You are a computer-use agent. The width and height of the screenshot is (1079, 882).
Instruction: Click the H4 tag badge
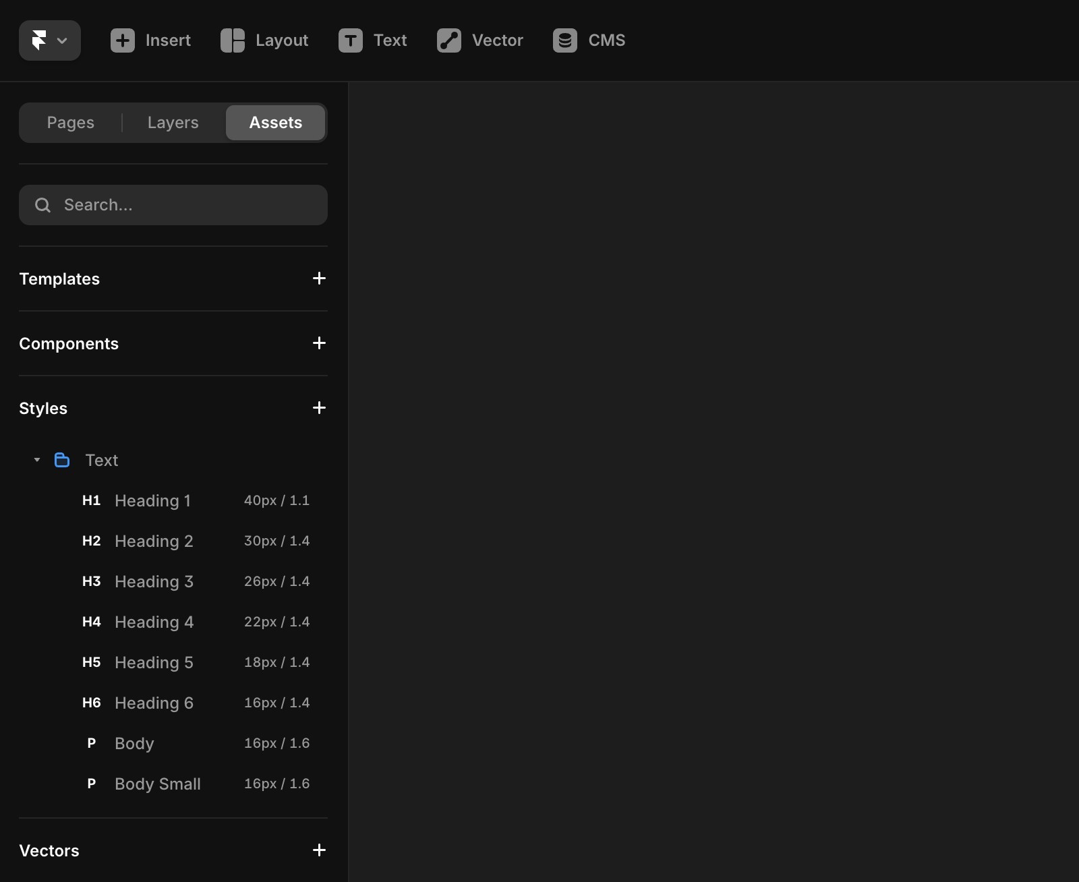point(92,622)
